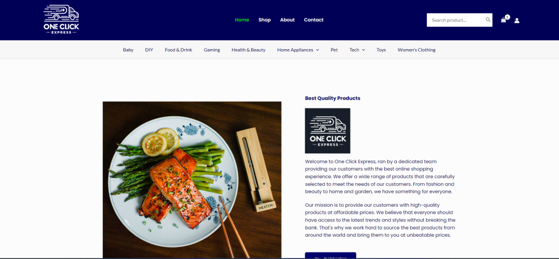Expand the Home Appliances submenu arrow
559x259 pixels.
coord(317,50)
